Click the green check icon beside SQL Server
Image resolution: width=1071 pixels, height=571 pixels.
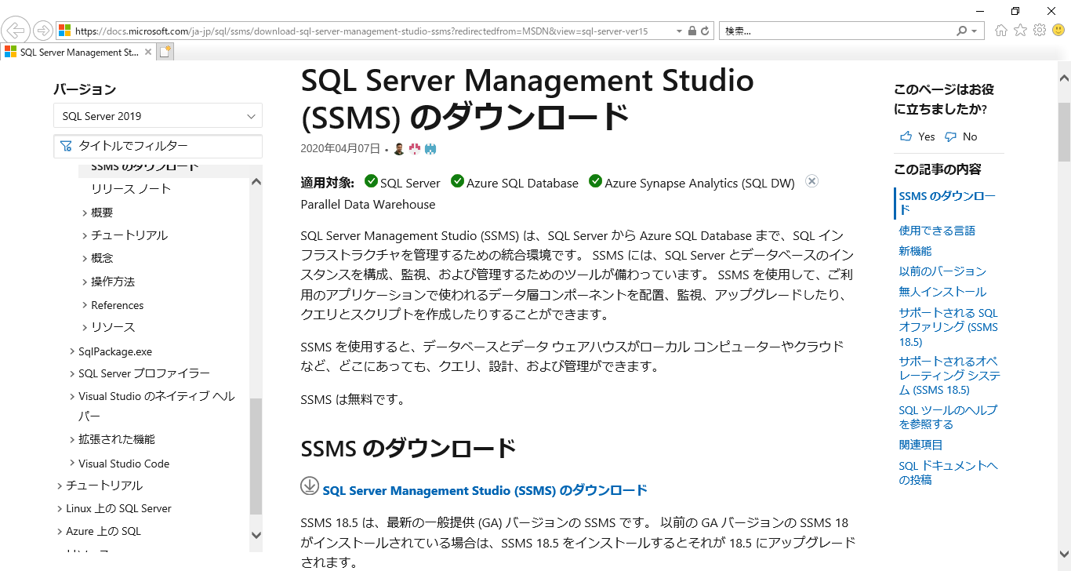coord(372,182)
